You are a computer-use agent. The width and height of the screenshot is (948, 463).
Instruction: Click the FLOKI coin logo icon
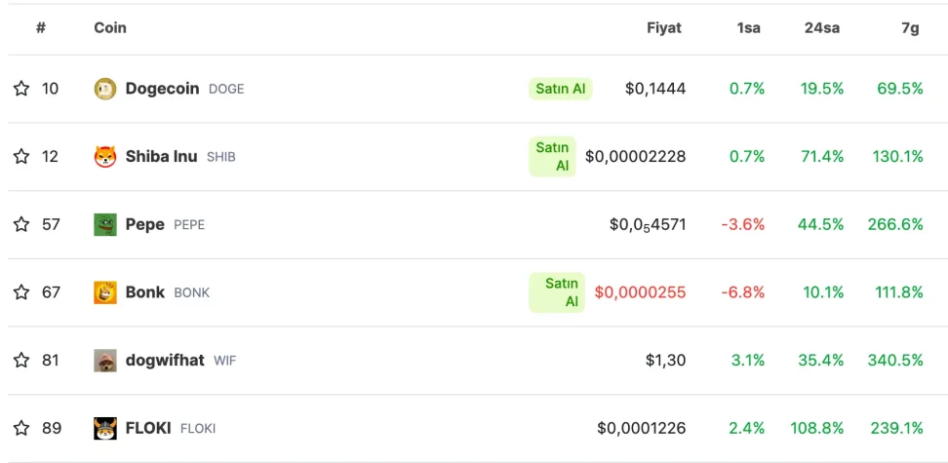point(105,428)
